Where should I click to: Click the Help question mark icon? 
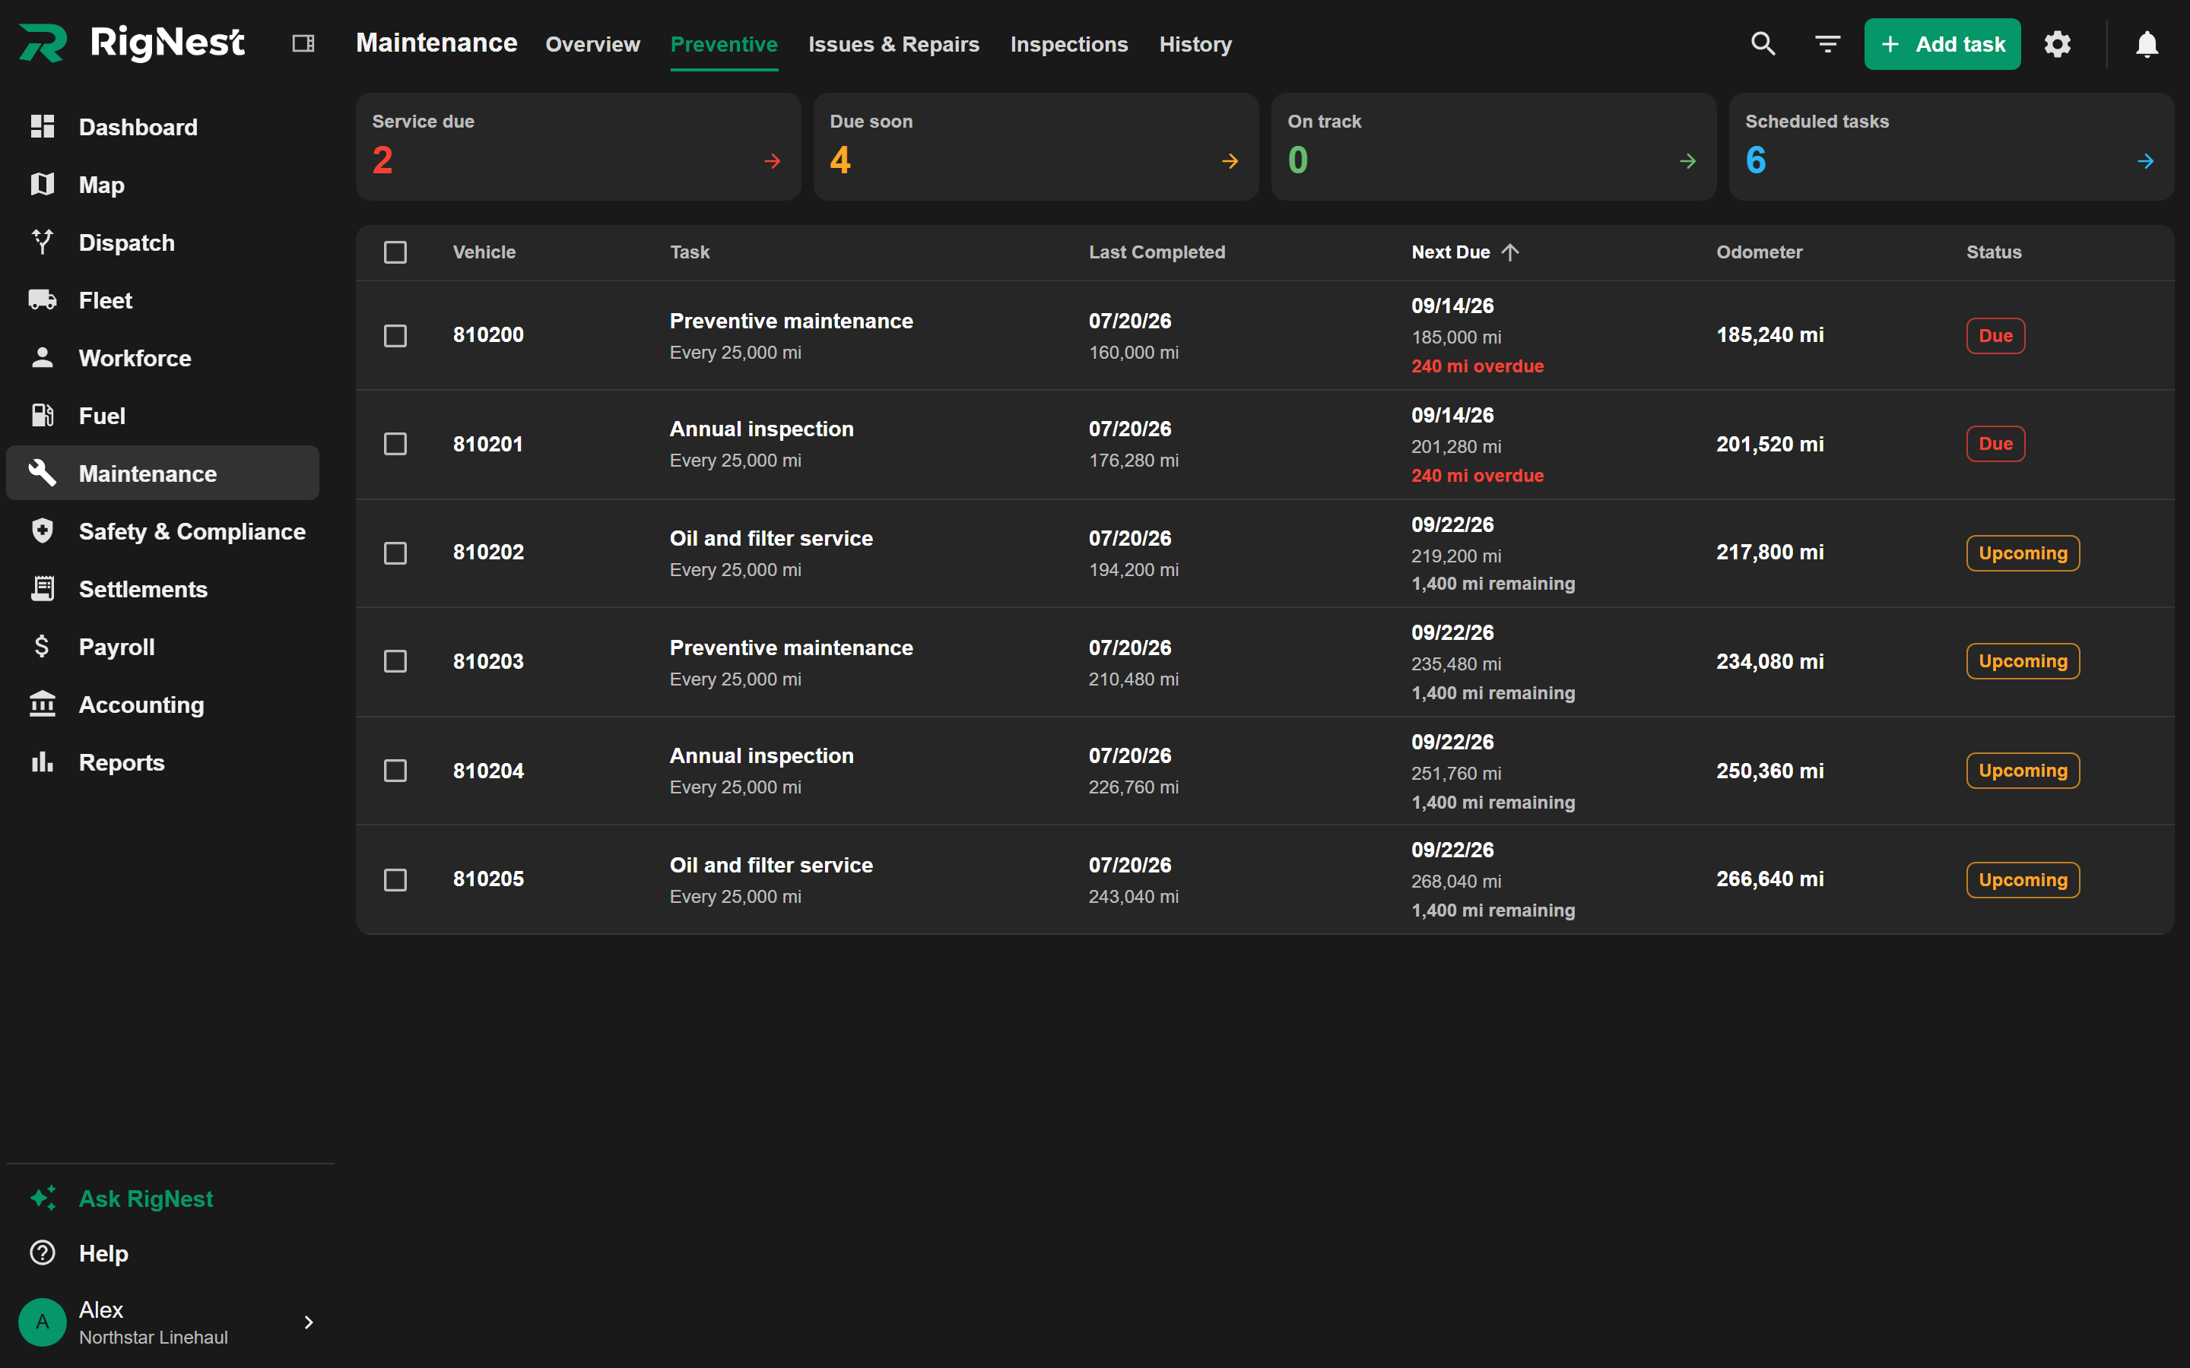pos(43,1253)
